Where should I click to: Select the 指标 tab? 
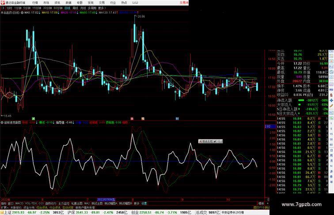pos(4,204)
